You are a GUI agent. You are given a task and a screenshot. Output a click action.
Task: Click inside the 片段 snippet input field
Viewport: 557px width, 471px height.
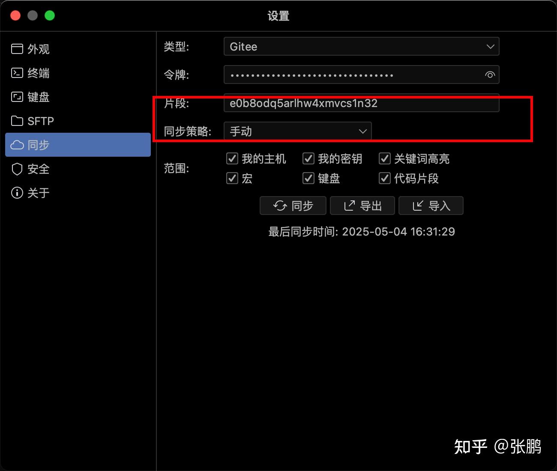(x=361, y=103)
